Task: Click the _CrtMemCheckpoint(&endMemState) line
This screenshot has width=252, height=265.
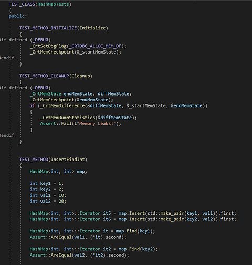Action: point(71,100)
